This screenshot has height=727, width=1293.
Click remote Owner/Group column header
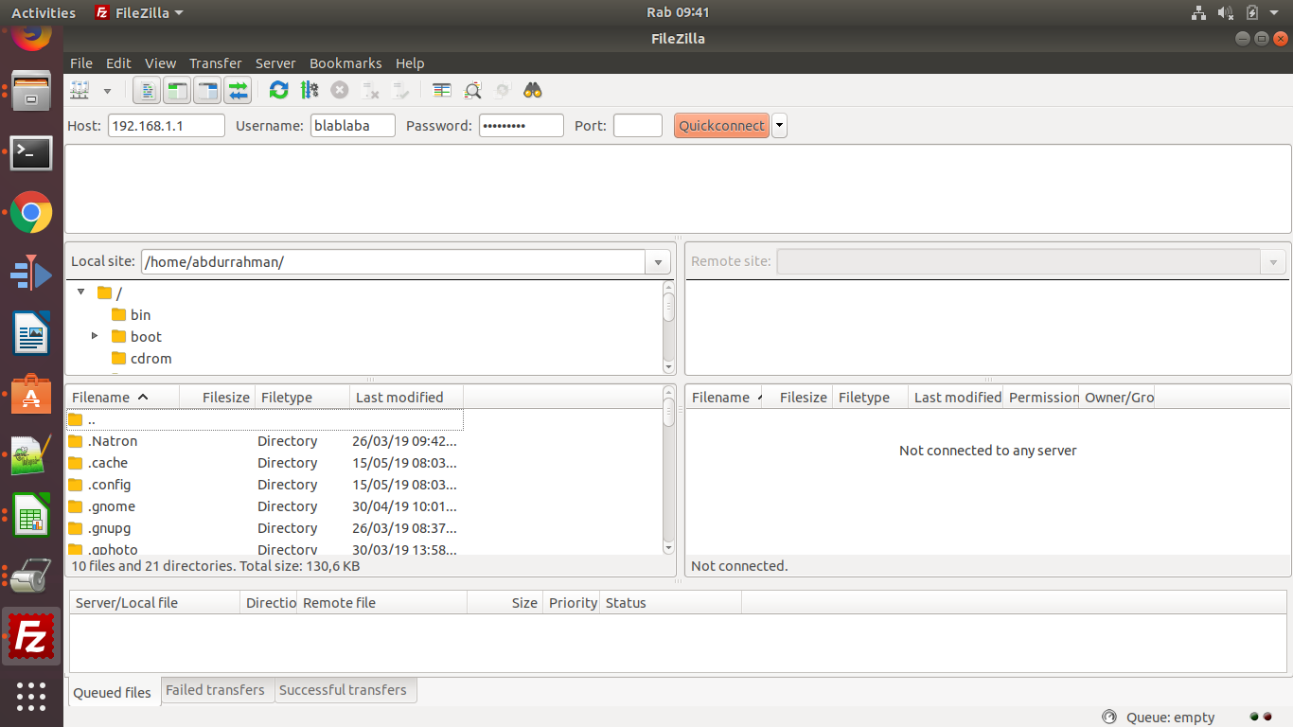1117,398
